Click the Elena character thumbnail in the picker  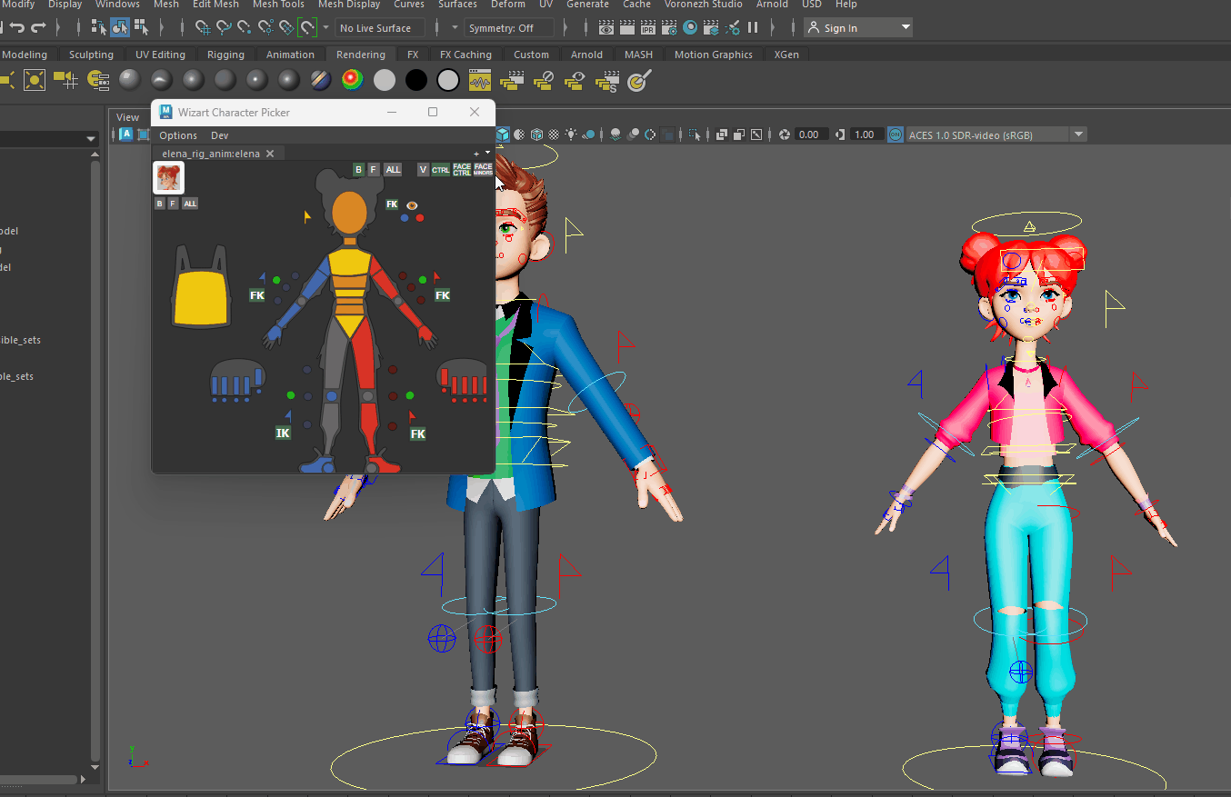[x=168, y=177]
